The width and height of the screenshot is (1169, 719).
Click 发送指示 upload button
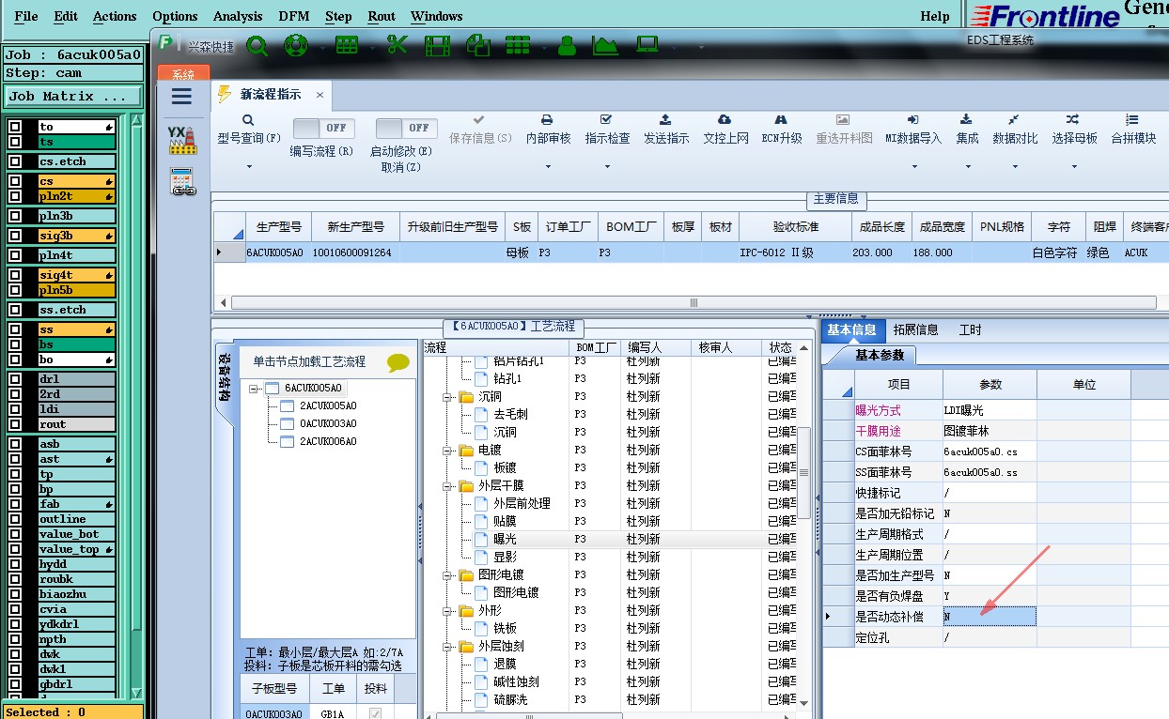tap(666, 130)
